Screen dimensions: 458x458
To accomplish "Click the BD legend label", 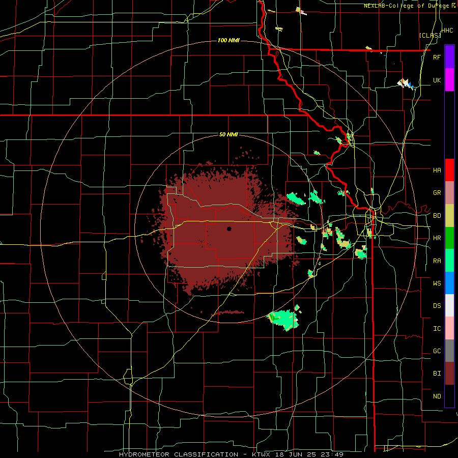I will (437, 216).
